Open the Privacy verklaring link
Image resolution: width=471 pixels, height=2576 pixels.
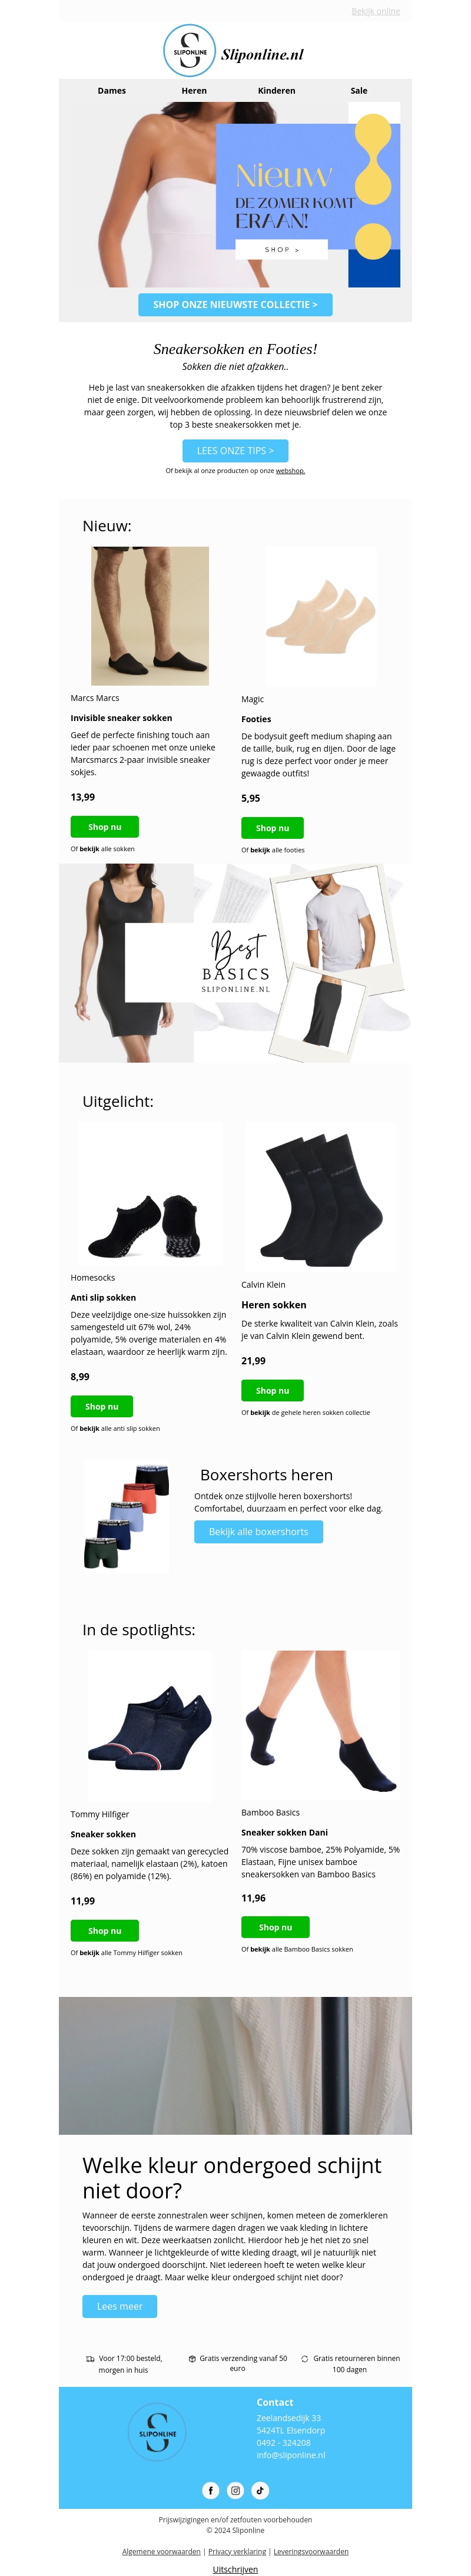237,2551
